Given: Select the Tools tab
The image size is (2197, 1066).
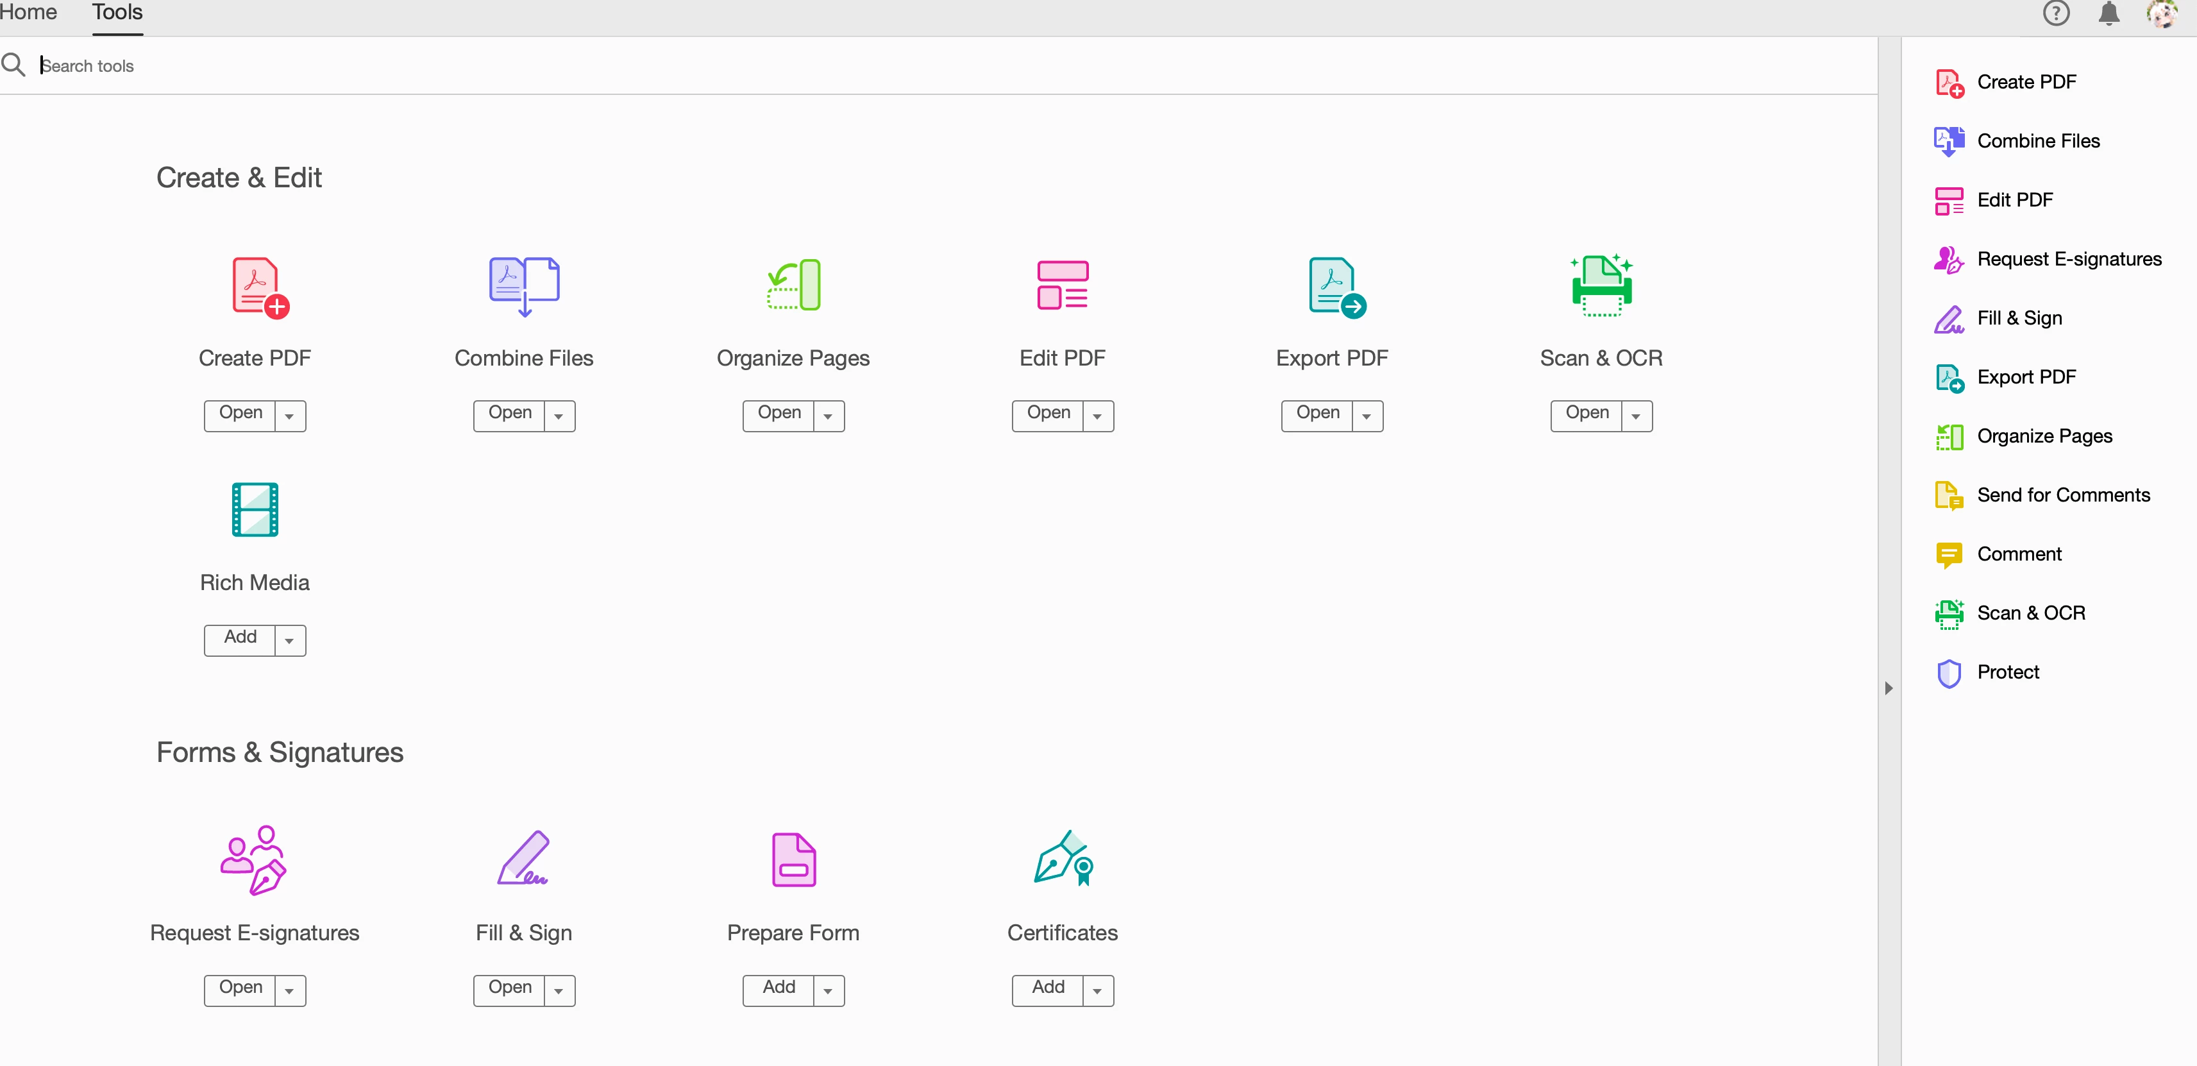Looking at the screenshot, I should (x=117, y=13).
